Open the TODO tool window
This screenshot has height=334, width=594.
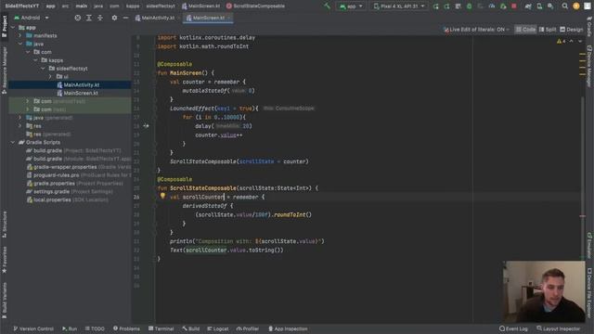pyautogui.click(x=95, y=328)
